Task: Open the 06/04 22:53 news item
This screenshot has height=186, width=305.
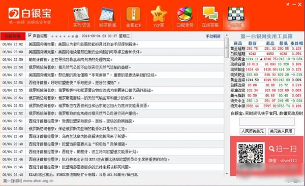Action: pyautogui.click(x=112, y=106)
